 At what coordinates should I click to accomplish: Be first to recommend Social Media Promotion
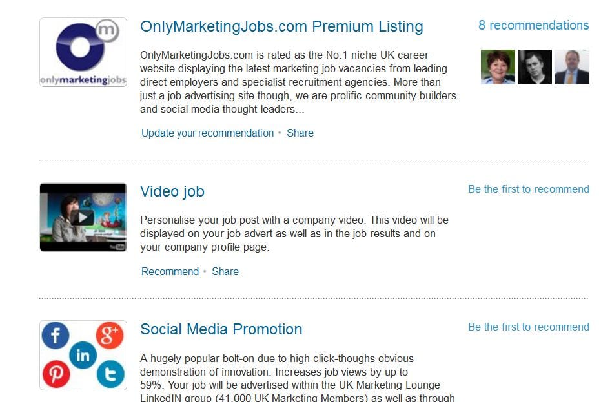click(528, 327)
